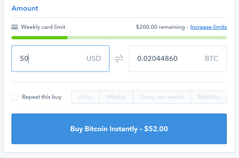Viewport: 239px width, 158px height.
Task: Click the Weekly card limit label
Action: tap(43, 27)
